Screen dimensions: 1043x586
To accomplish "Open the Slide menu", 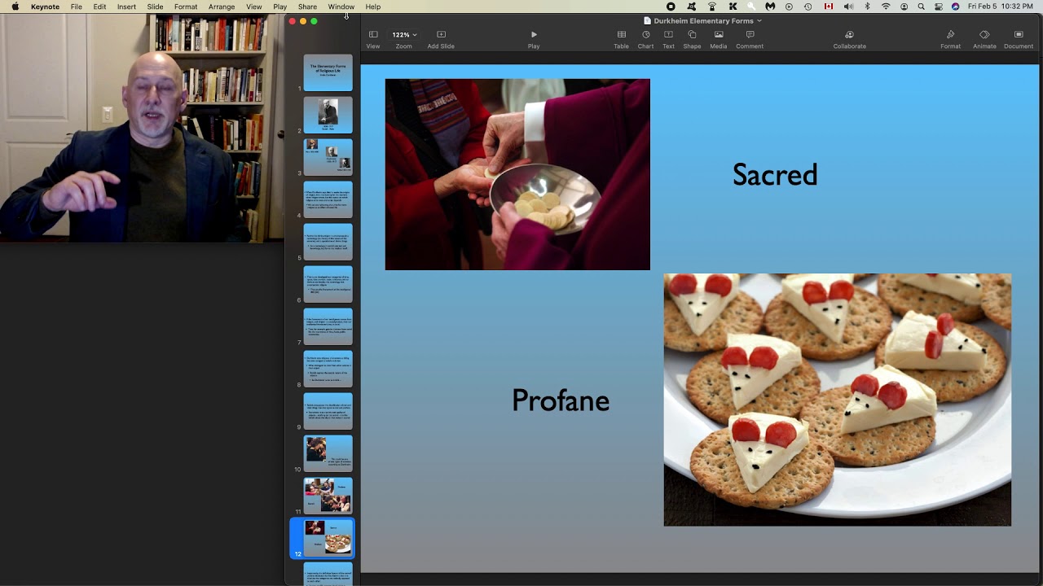I will (x=155, y=7).
